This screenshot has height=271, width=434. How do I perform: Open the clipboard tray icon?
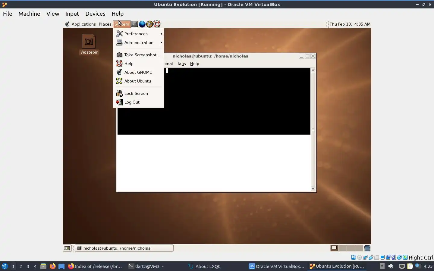[x=410, y=266]
